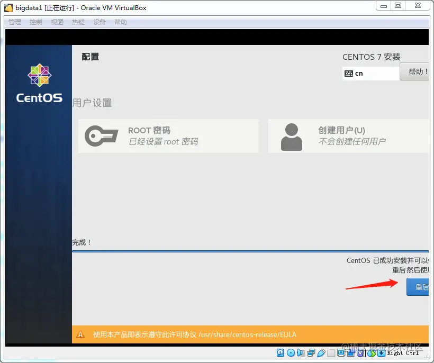The image size is (434, 363).
Task: Click the mouse integration status icon
Action: [372, 353]
